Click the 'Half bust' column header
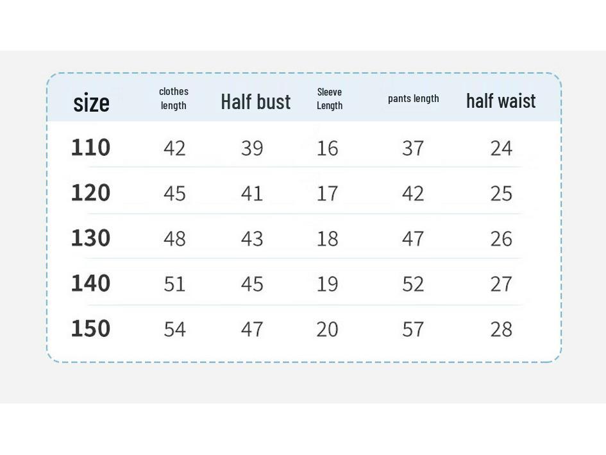606x455 pixels. coord(255,102)
